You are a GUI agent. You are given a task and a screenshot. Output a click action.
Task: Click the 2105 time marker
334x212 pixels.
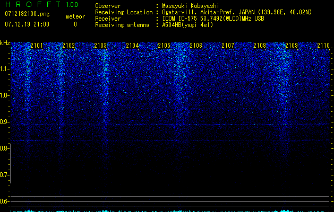click(164, 46)
